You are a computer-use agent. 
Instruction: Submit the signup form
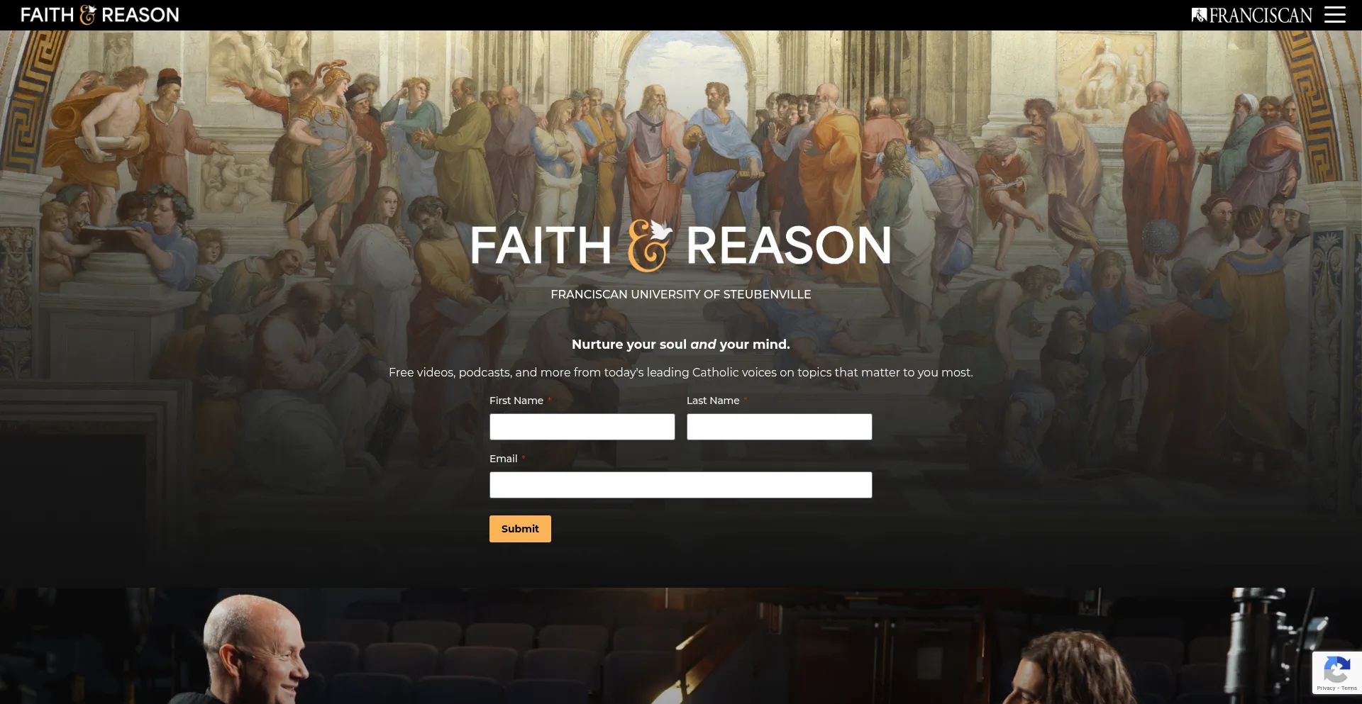click(x=520, y=529)
